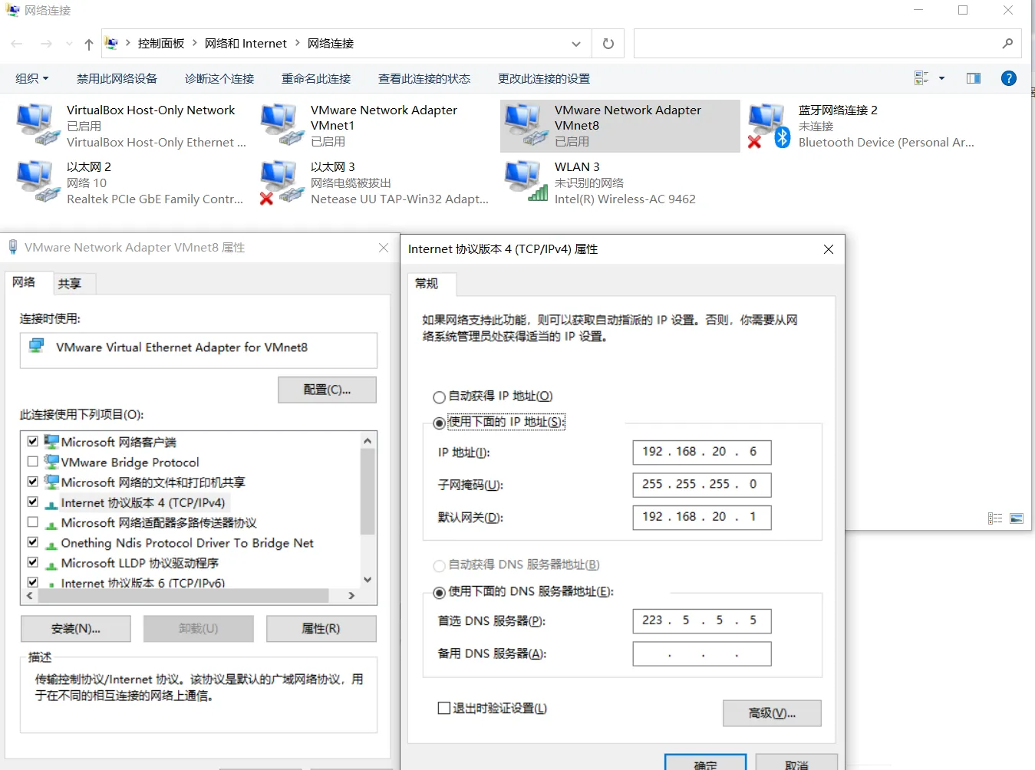
Task: Uncheck Internet 协议版本 4 (TCP/IPv4)
Action: click(32, 502)
